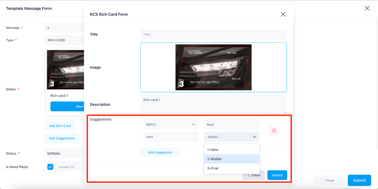
Task: Expand the REPLY suggestion type dropdown
Action: tap(171, 124)
